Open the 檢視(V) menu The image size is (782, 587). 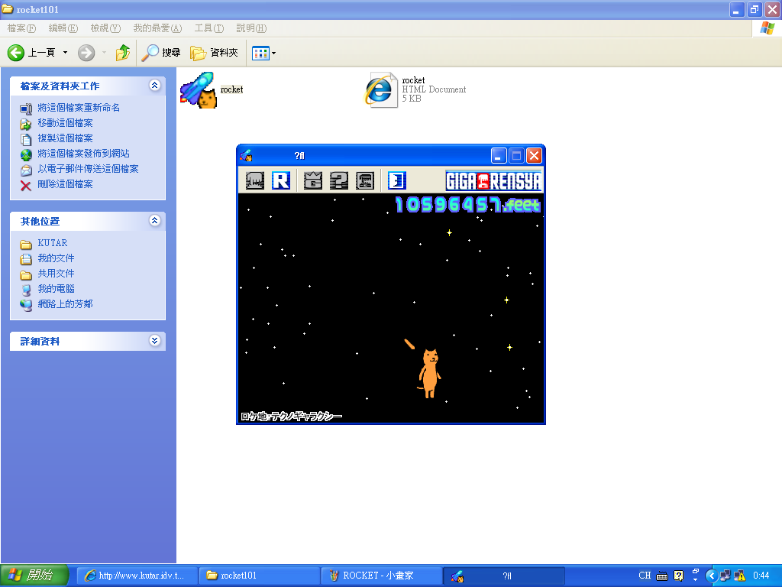click(105, 28)
